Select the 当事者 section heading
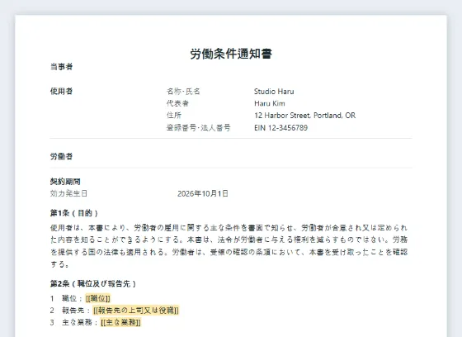Image resolution: width=462 pixels, height=337 pixels. click(x=61, y=67)
